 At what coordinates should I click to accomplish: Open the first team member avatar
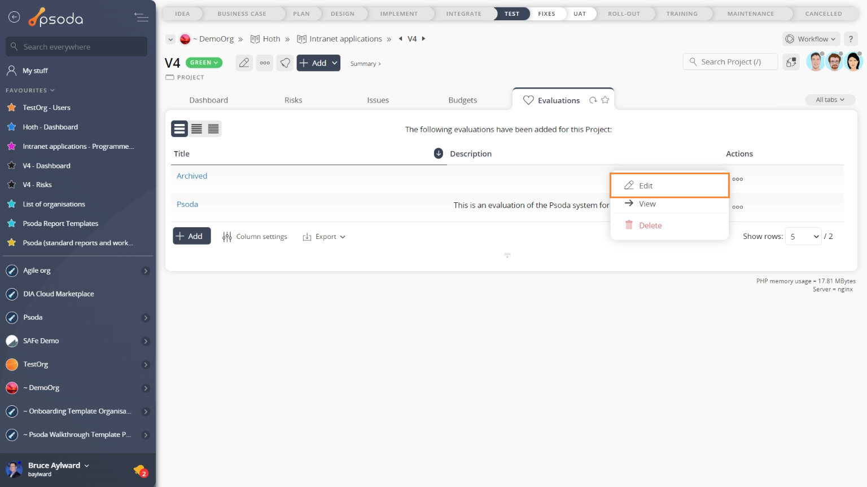[x=816, y=61]
